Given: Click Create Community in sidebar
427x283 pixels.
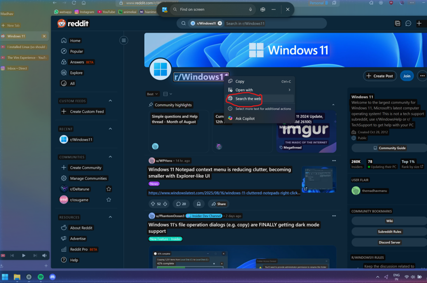Looking at the screenshot, I should [81, 167].
